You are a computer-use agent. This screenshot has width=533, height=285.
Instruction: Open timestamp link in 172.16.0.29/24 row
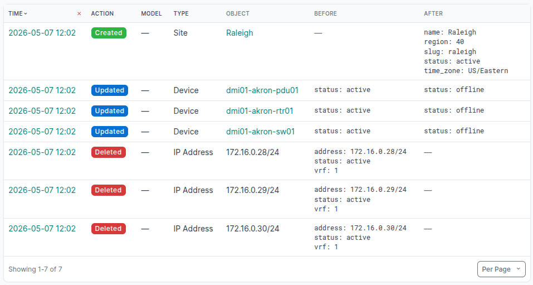pyautogui.click(x=42, y=190)
